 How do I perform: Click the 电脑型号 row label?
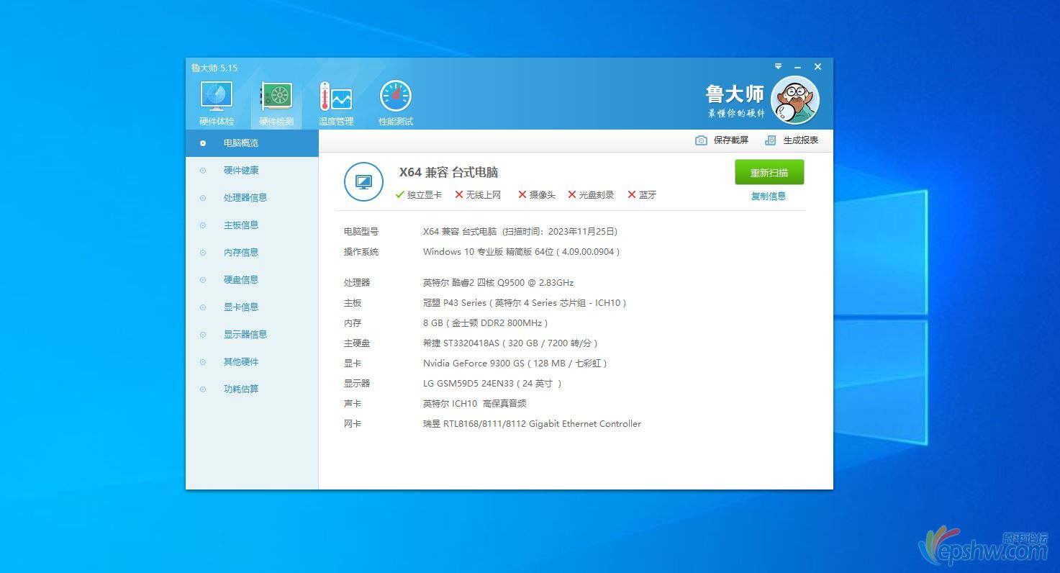pyautogui.click(x=361, y=232)
